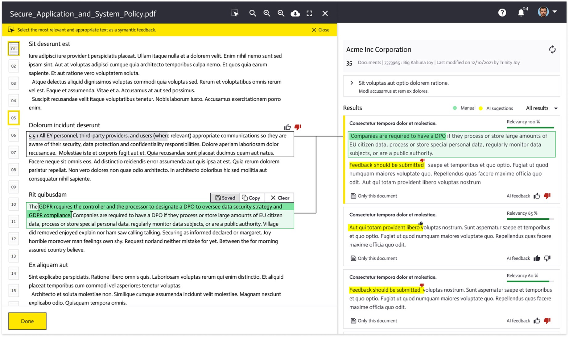Image resolution: width=569 pixels, height=337 pixels.
Task: Click the 'Ex aliquam aut' heading
Action: click(x=48, y=265)
